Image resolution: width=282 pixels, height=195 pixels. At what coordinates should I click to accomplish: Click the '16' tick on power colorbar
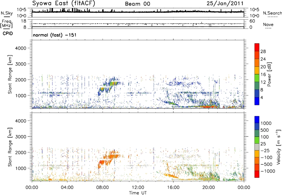263,75
